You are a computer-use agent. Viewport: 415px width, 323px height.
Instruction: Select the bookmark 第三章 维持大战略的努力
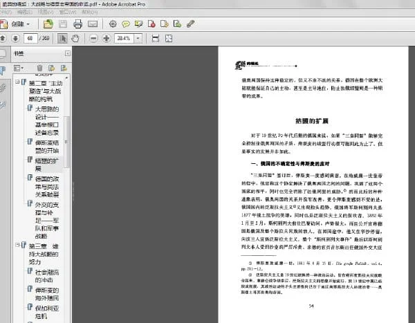tap(44, 254)
